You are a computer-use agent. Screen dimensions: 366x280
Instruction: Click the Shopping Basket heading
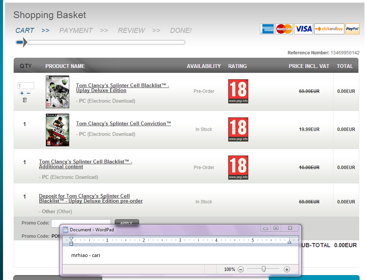(50, 15)
